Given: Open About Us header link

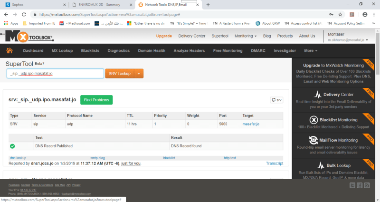Looking at the screenshot, I should point(307,36).
